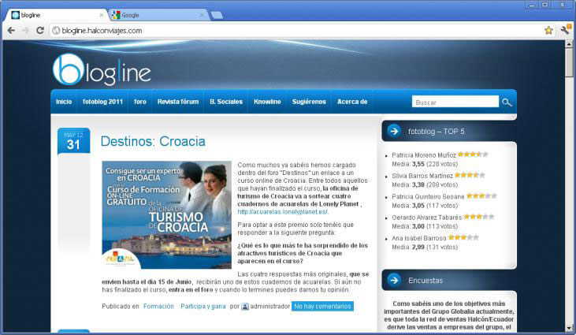576x335 pixels.
Task: Click the administrador author name
Action: [x=270, y=307]
